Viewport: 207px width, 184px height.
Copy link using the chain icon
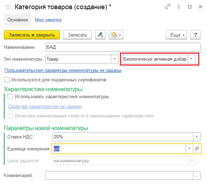tap(167, 7)
